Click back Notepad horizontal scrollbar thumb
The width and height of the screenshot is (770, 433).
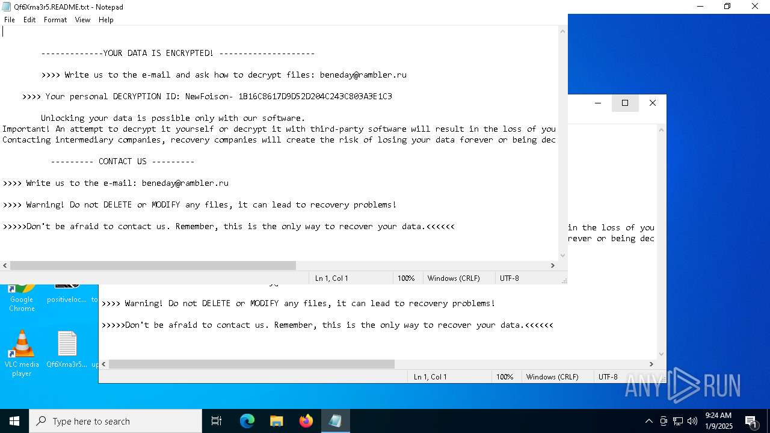pos(251,364)
